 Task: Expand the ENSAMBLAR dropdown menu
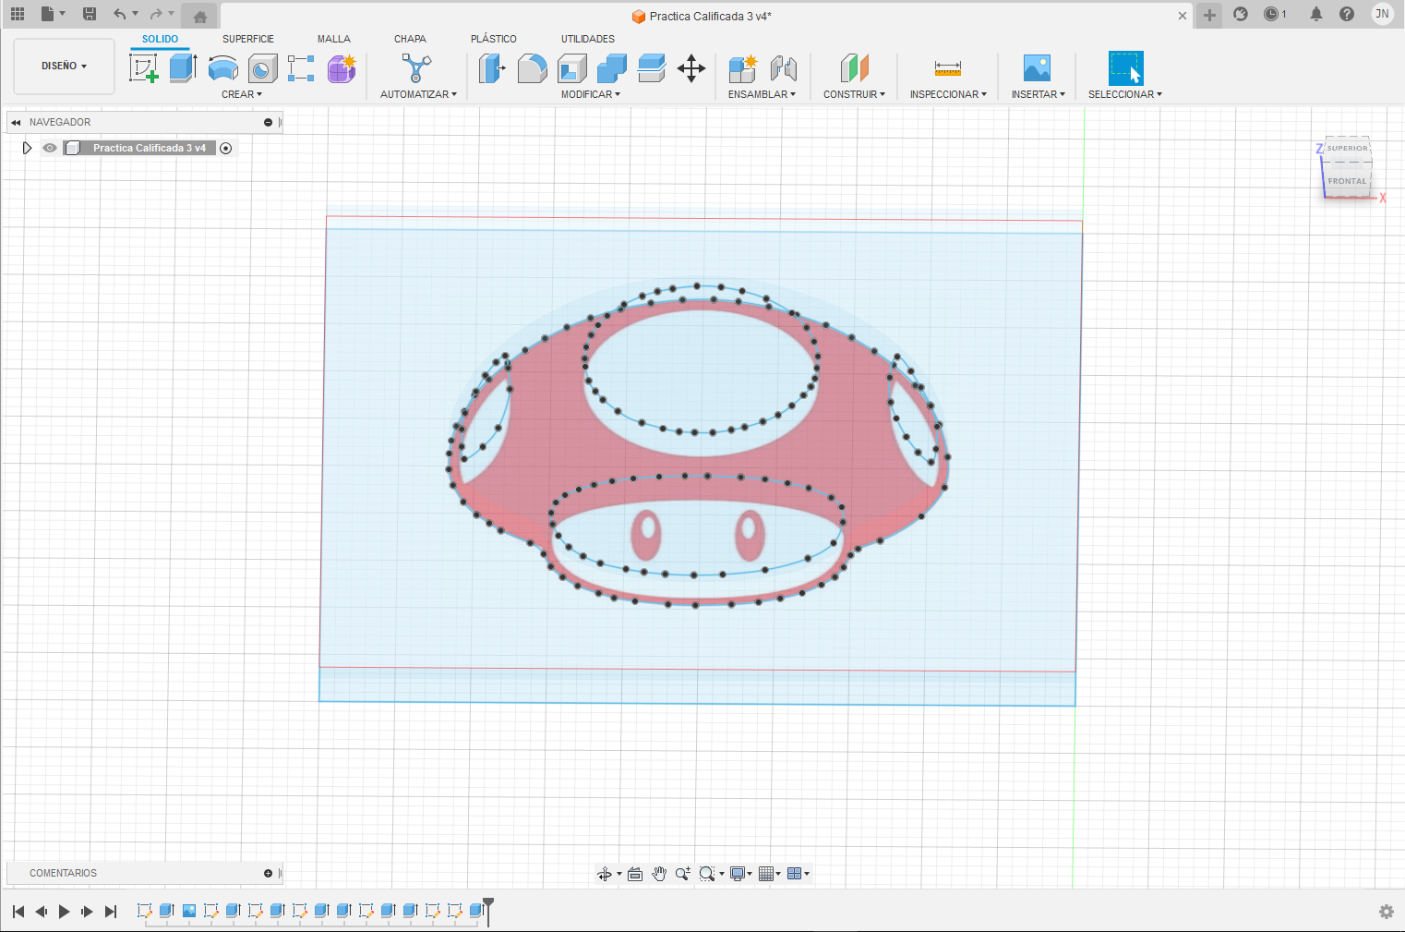762,94
